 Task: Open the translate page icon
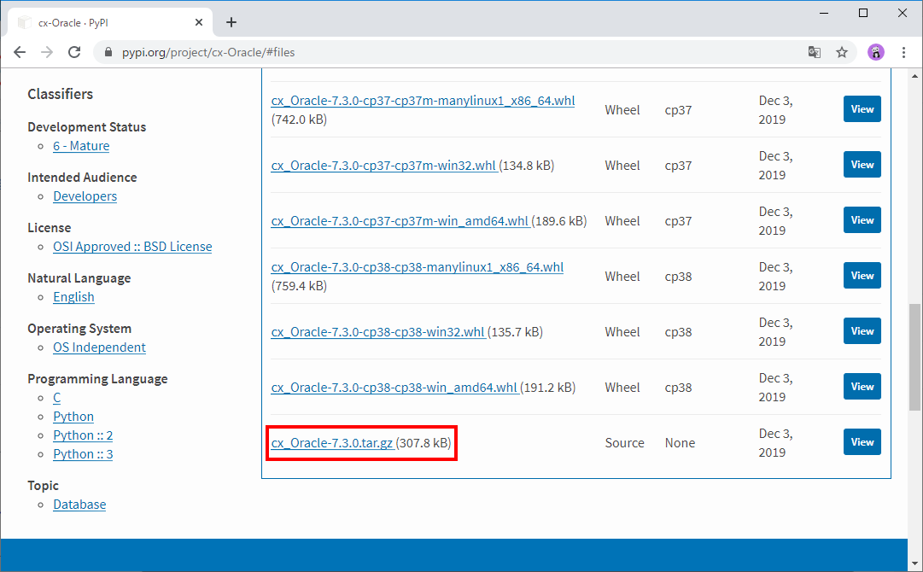point(814,52)
